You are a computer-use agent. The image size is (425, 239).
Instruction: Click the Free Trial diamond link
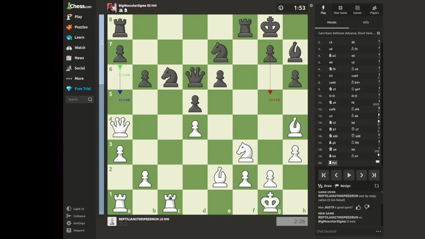(79, 89)
